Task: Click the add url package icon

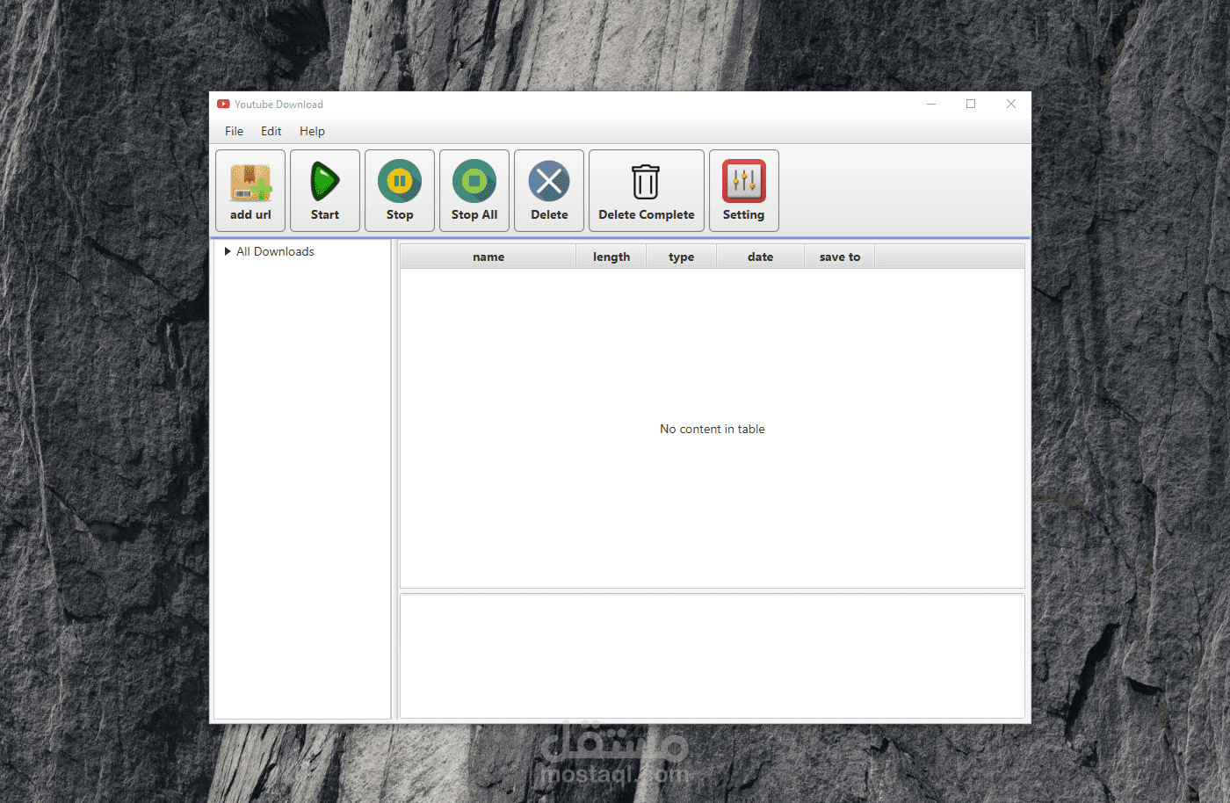Action: pyautogui.click(x=250, y=183)
